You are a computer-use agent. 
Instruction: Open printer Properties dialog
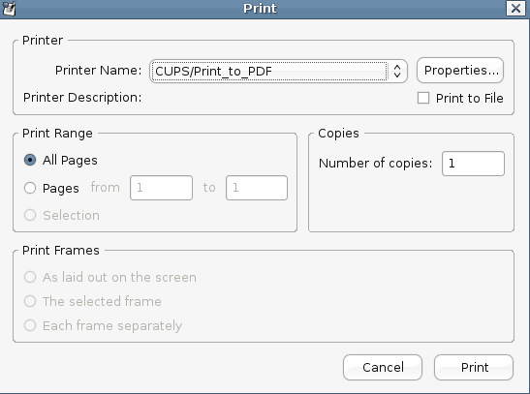click(460, 71)
